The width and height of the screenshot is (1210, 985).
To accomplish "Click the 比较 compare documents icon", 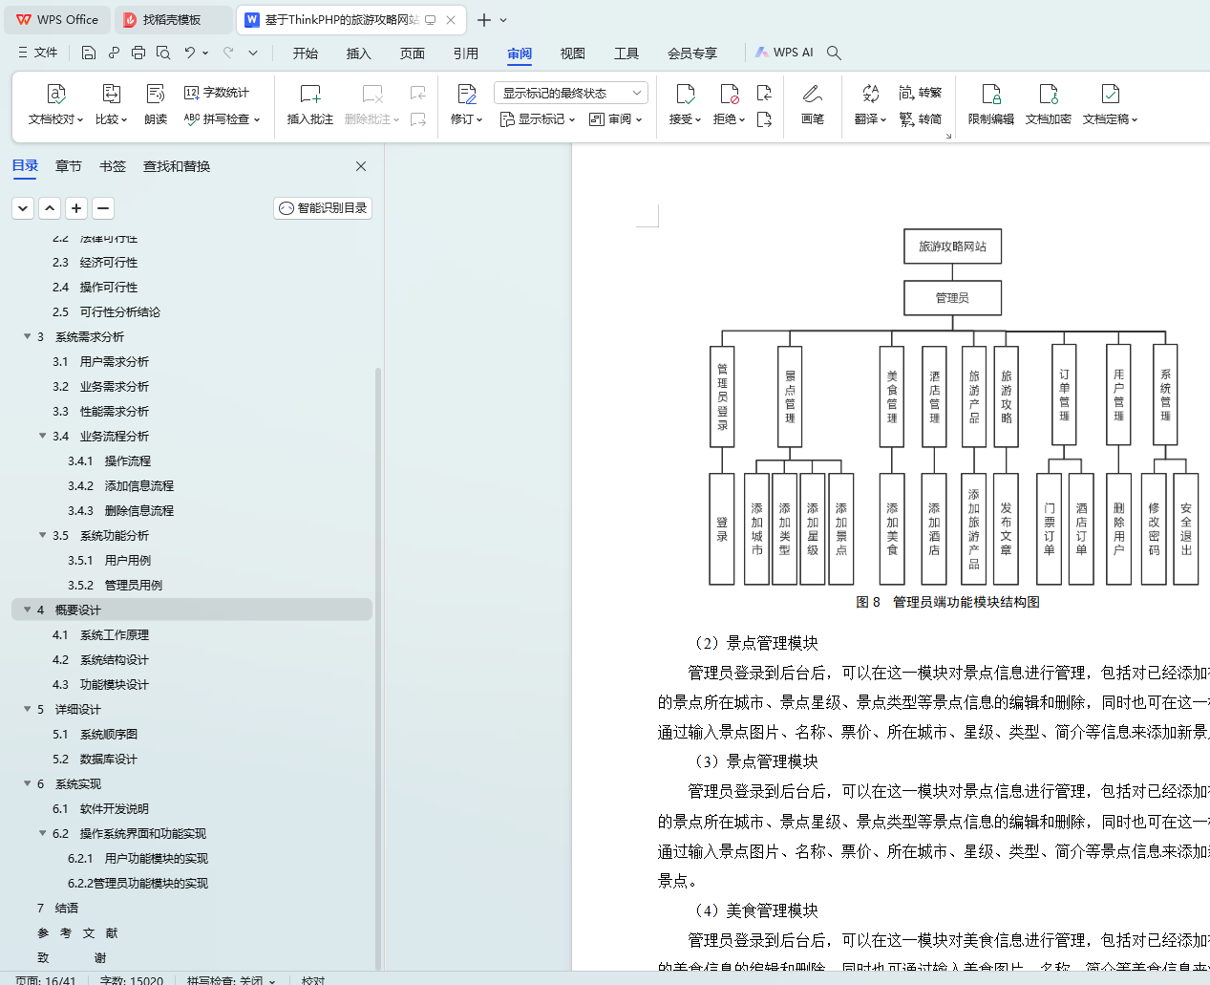I will pyautogui.click(x=111, y=94).
